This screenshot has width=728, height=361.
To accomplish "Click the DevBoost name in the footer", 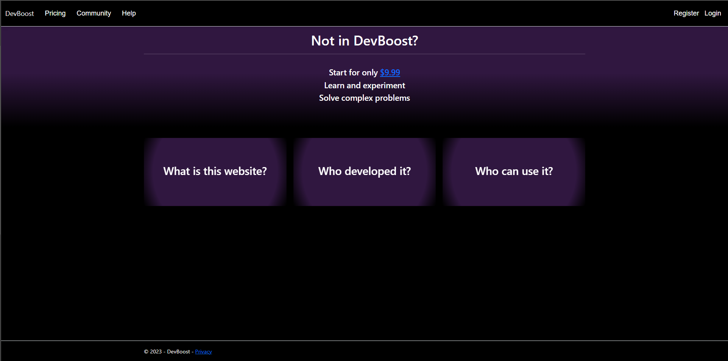I will point(178,351).
